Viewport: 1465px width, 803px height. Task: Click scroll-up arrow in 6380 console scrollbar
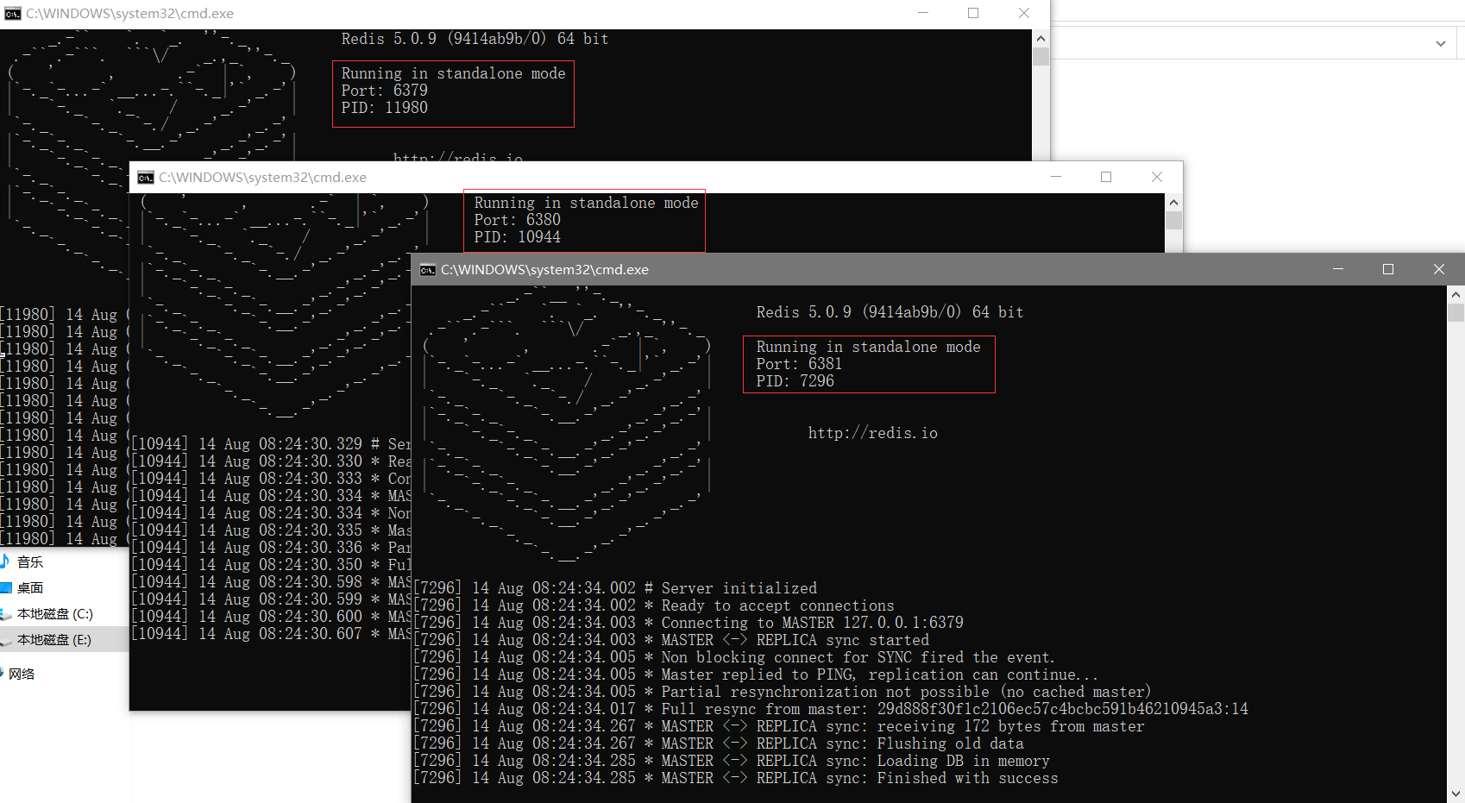point(1173,202)
